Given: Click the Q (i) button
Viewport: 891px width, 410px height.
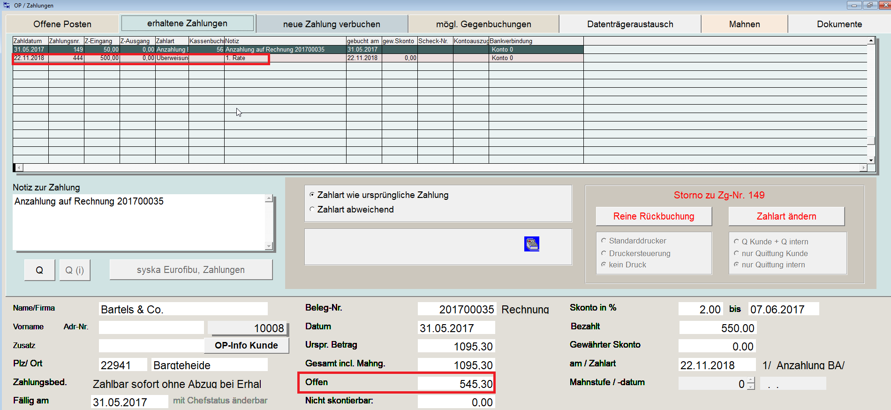Looking at the screenshot, I should click(75, 270).
